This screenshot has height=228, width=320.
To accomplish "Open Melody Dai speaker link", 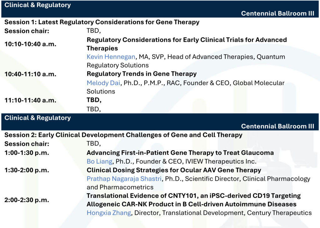I will 103,83.
